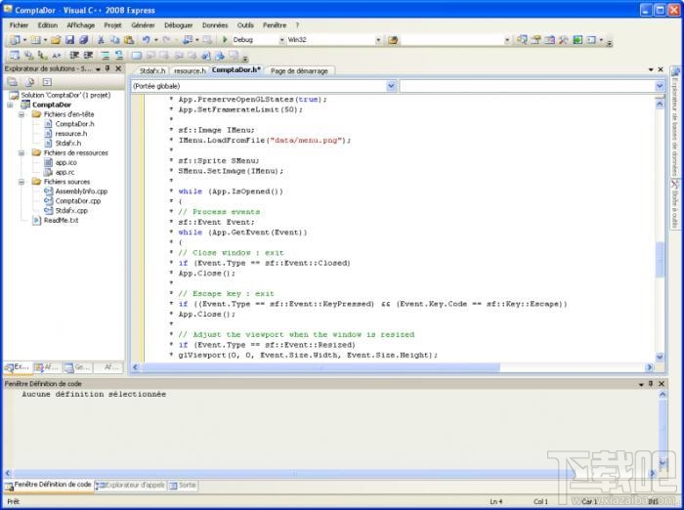Switch to the Stdafx.h editor tab
The image size is (684, 510).
(x=151, y=70)
